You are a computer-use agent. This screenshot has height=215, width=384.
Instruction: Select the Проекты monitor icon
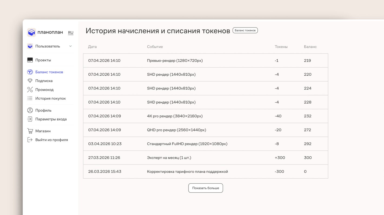click(x=30, y=60)
